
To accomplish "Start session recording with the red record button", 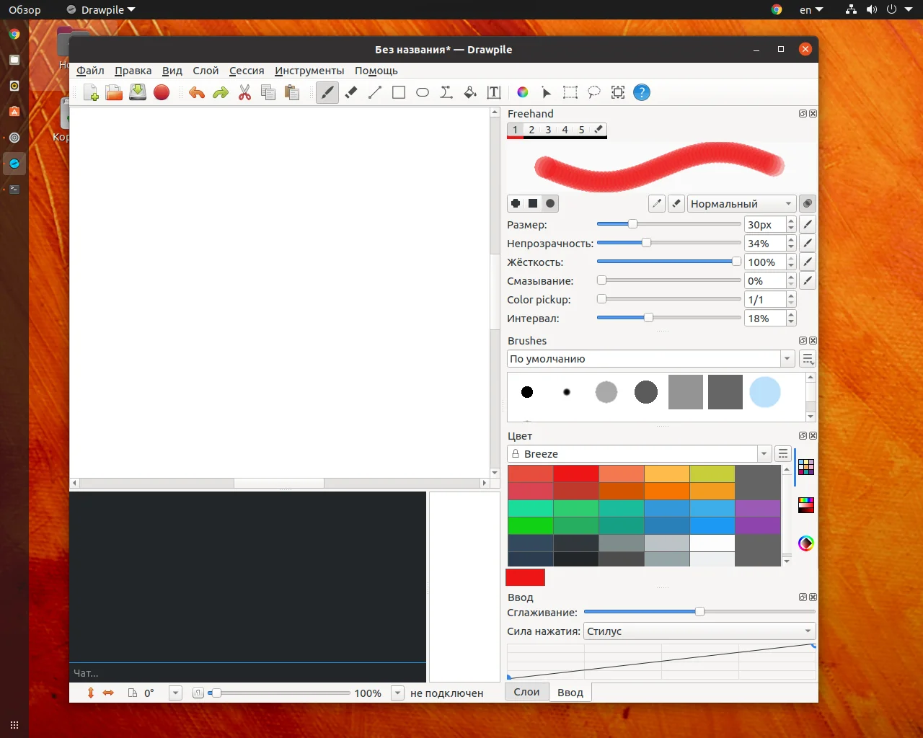I will 162,92.
